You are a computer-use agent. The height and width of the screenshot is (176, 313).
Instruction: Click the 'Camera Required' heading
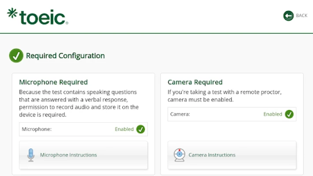[x=195, y=82]
